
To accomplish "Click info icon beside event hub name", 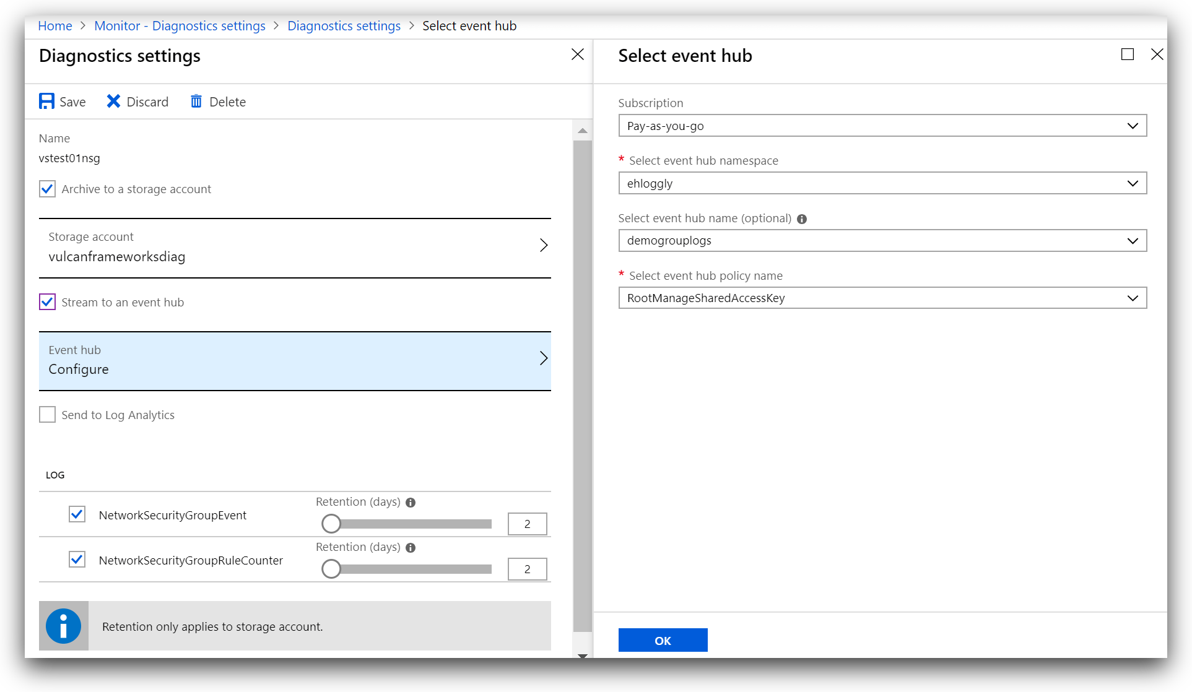I will (x=802, y=219).
